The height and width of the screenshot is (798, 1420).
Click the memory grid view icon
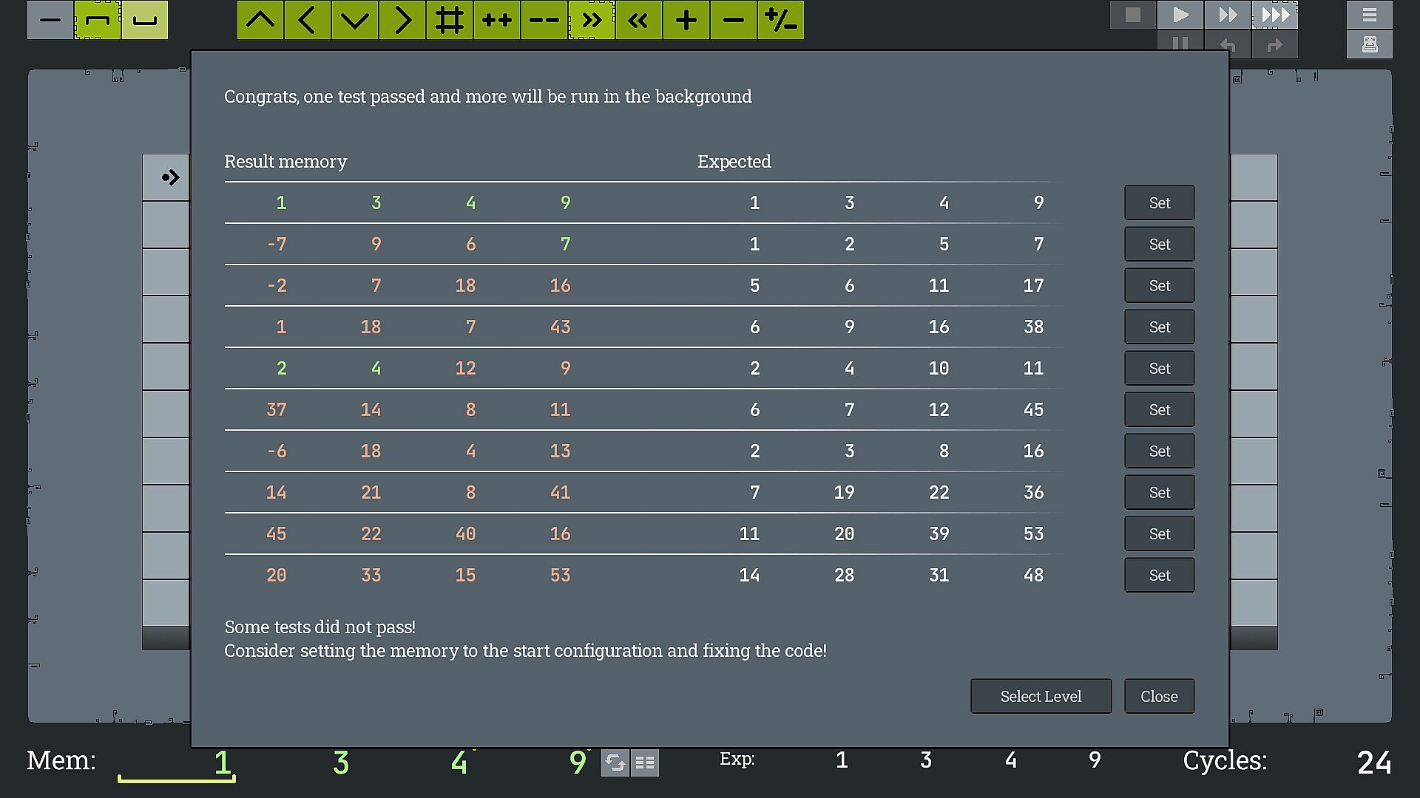[x=645, y=763]
